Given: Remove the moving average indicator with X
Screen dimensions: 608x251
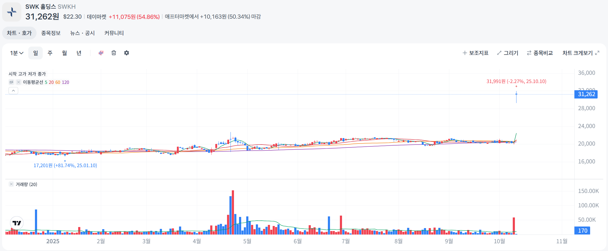Looking at the screenshot, I should 18,82.
